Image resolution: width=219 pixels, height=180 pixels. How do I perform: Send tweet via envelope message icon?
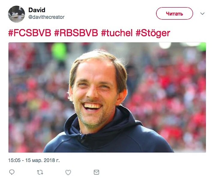[96, 172]
